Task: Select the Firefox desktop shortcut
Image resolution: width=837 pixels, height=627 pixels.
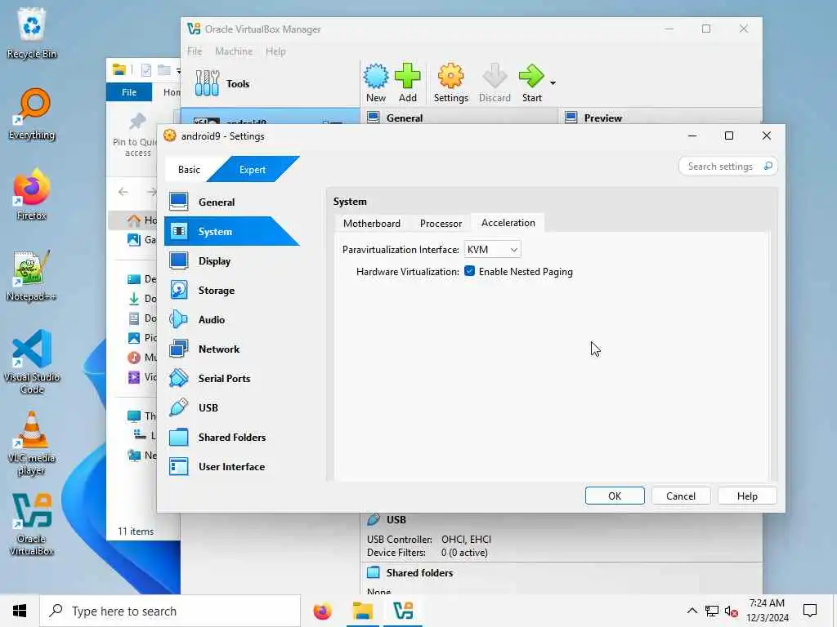Action: pos(32,194)
